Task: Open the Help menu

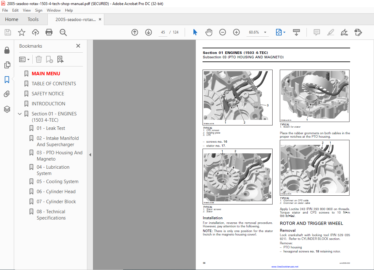Action: 69,10
